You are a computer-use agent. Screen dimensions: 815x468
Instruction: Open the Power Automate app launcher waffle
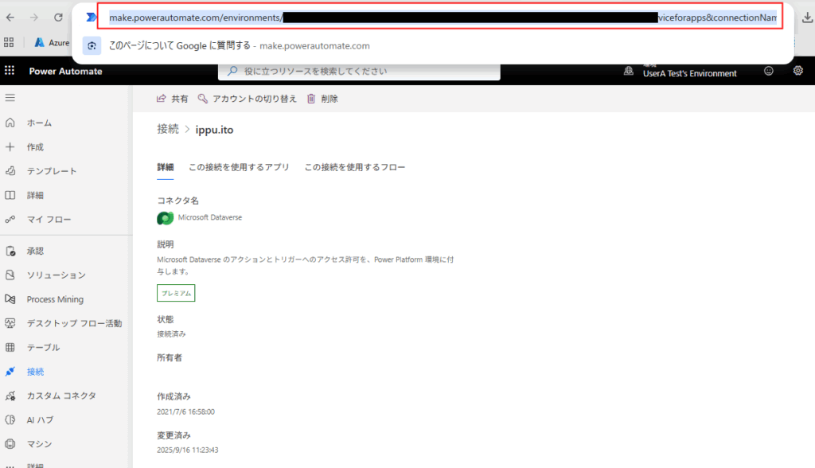click(x=10, y=71)
